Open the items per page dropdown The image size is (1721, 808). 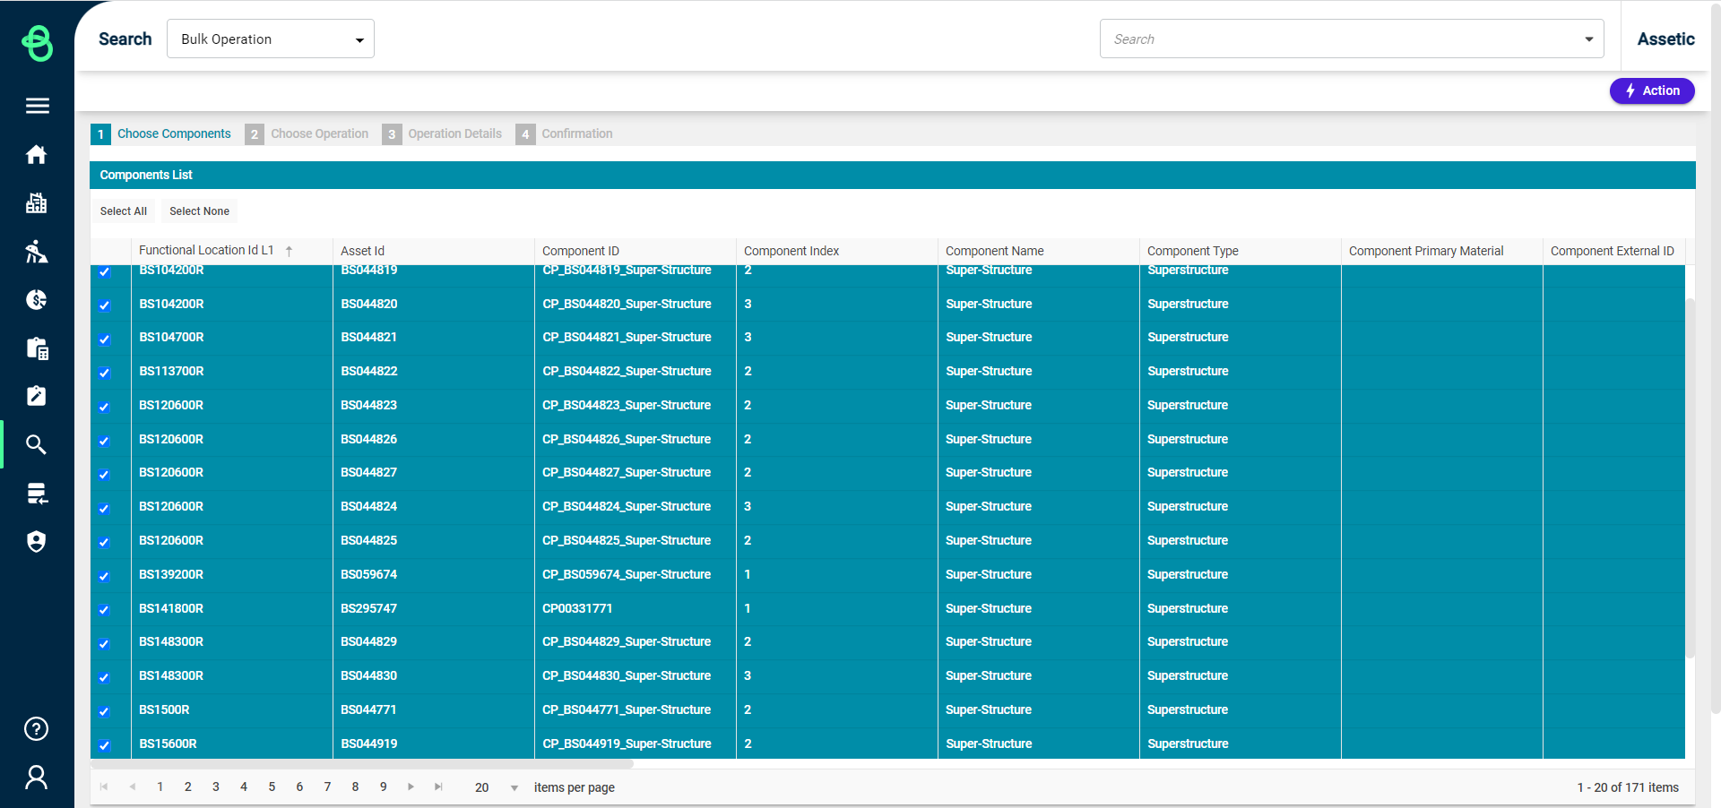pyautogui.click(x=515, y=787)
